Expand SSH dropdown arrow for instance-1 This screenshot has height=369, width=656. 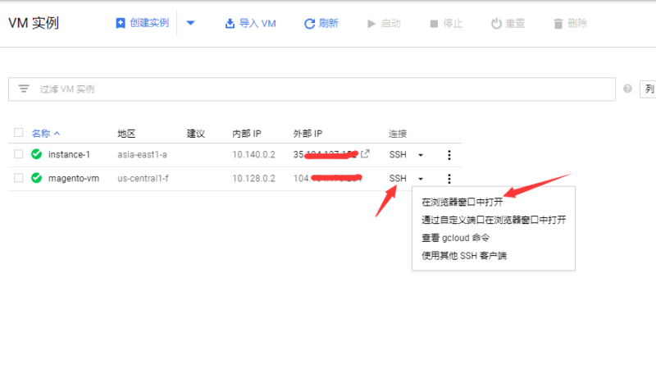(x=421, y=155)
